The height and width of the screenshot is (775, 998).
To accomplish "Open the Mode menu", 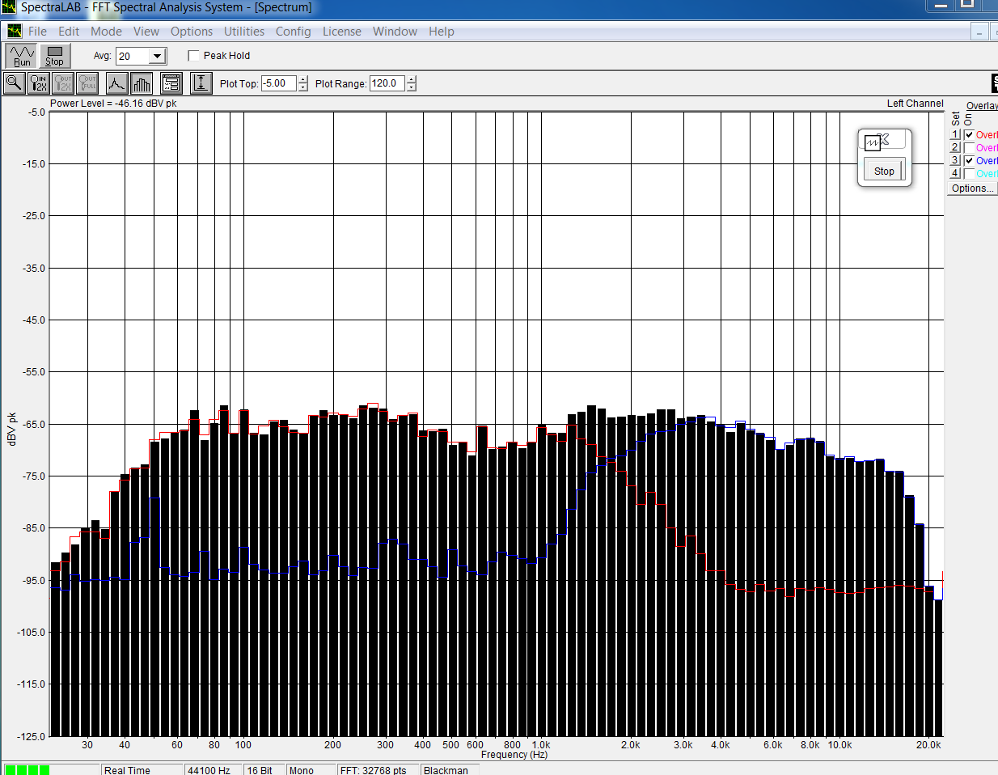I will pos(106,32).
